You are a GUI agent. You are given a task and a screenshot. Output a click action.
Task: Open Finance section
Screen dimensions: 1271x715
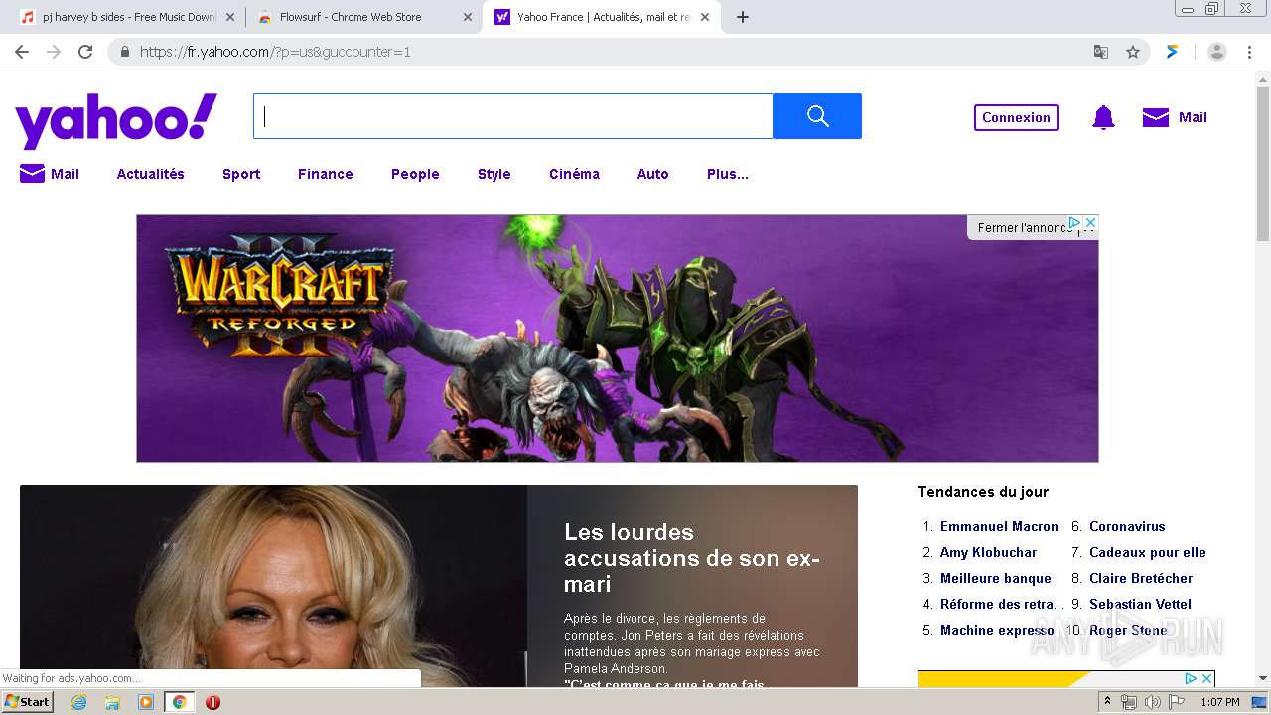pyautogui.click(x=326, y=174)
